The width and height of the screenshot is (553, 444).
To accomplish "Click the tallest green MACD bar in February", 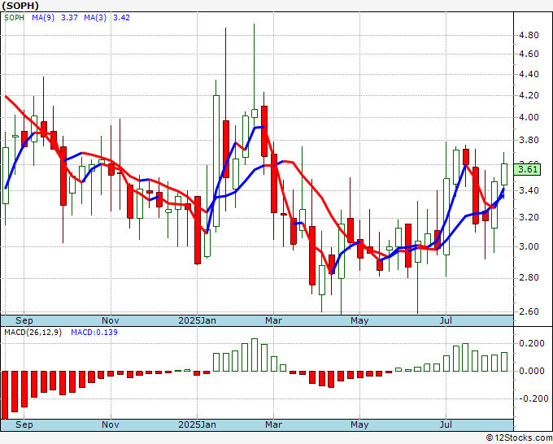I will 255,355.
